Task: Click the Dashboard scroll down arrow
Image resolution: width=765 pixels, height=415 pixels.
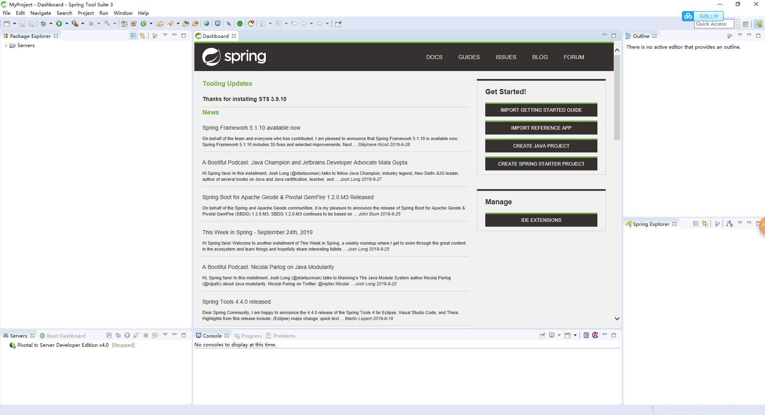Action: [617, 318]
